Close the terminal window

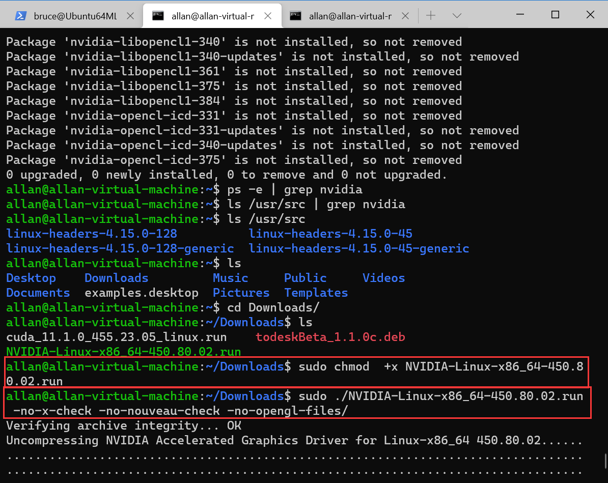[590, 14]
